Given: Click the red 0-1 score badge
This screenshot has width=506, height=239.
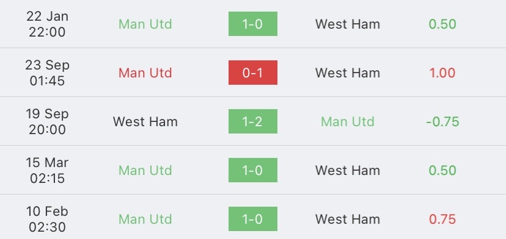Looking at the screenshot, I should click(x=252, y=73).
